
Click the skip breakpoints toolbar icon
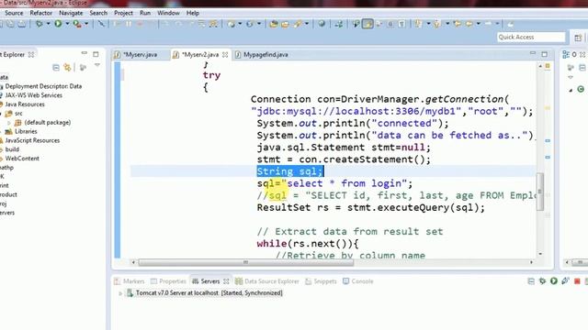coord(101,24)
